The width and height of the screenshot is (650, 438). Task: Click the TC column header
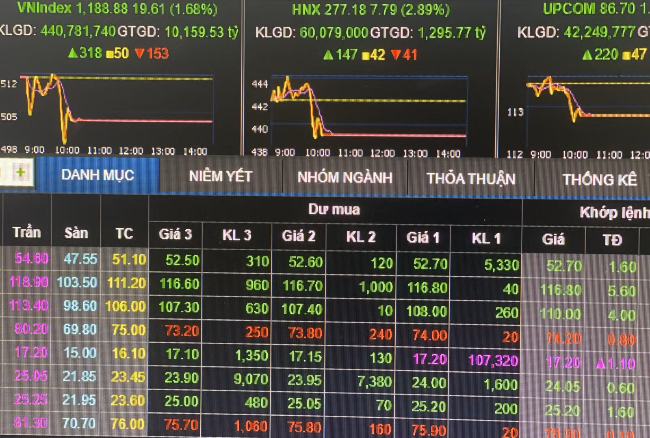[x=124, y=233]
